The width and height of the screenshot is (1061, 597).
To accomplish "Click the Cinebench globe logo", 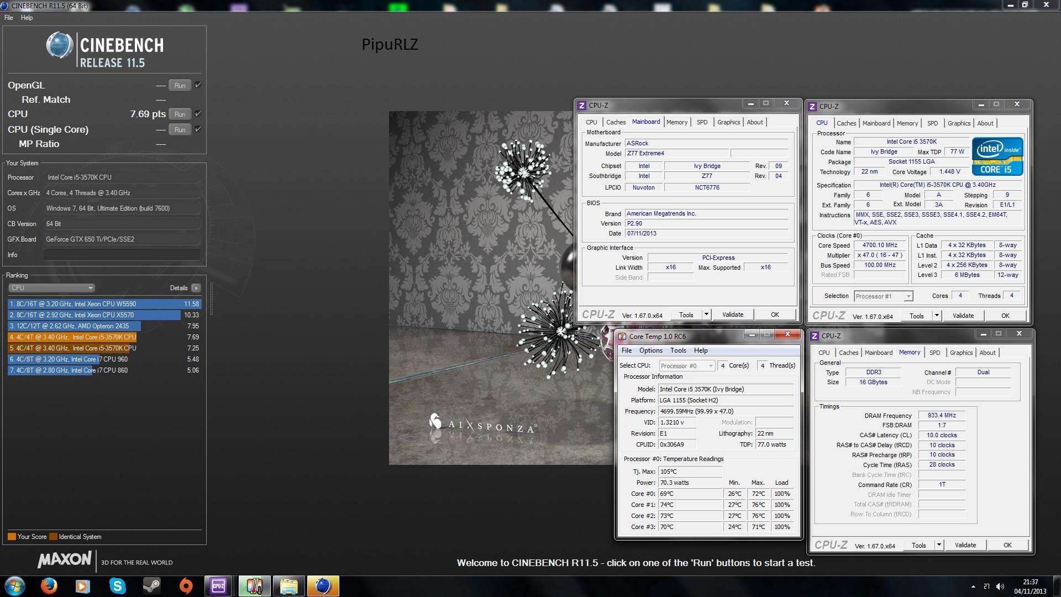I will coord(60,45).
